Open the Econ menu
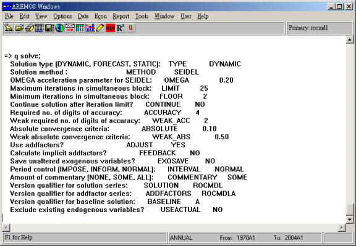 coord(101,16)
